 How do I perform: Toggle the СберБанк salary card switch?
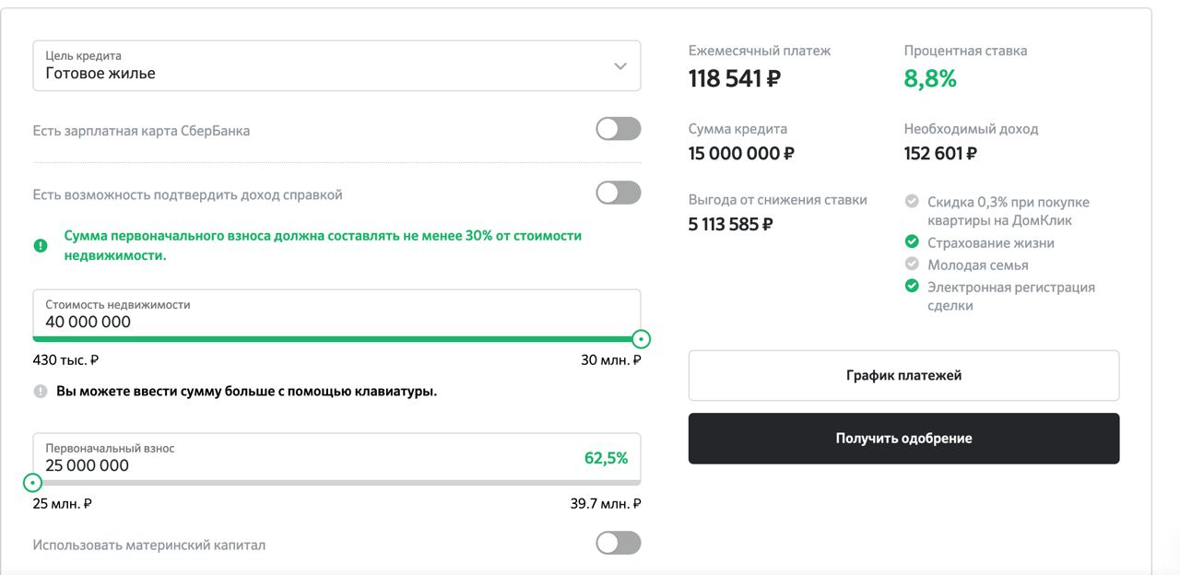pos(619,129)
